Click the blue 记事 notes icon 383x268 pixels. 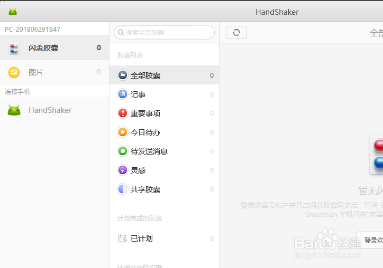[x=123, y=94]
